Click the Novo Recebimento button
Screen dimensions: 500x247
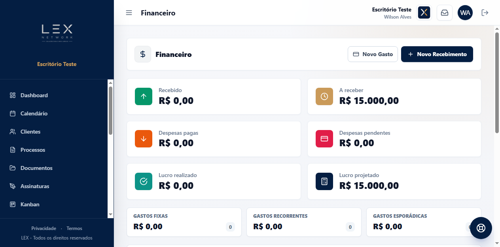[437, 54]
